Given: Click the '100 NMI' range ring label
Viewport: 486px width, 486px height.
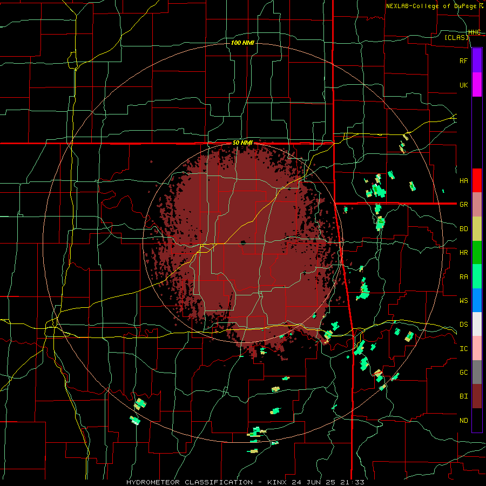Looking at the screenshot, I should [x=242, y=43].
